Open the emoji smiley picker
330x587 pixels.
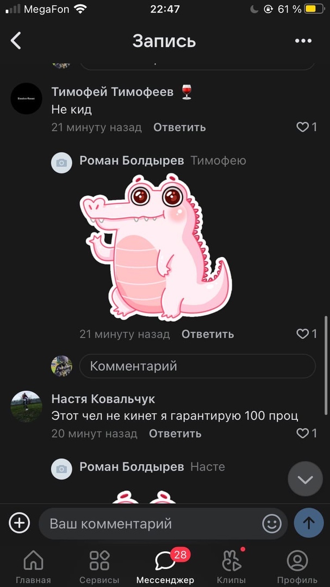pyautogui.click(x=272, y=523)
